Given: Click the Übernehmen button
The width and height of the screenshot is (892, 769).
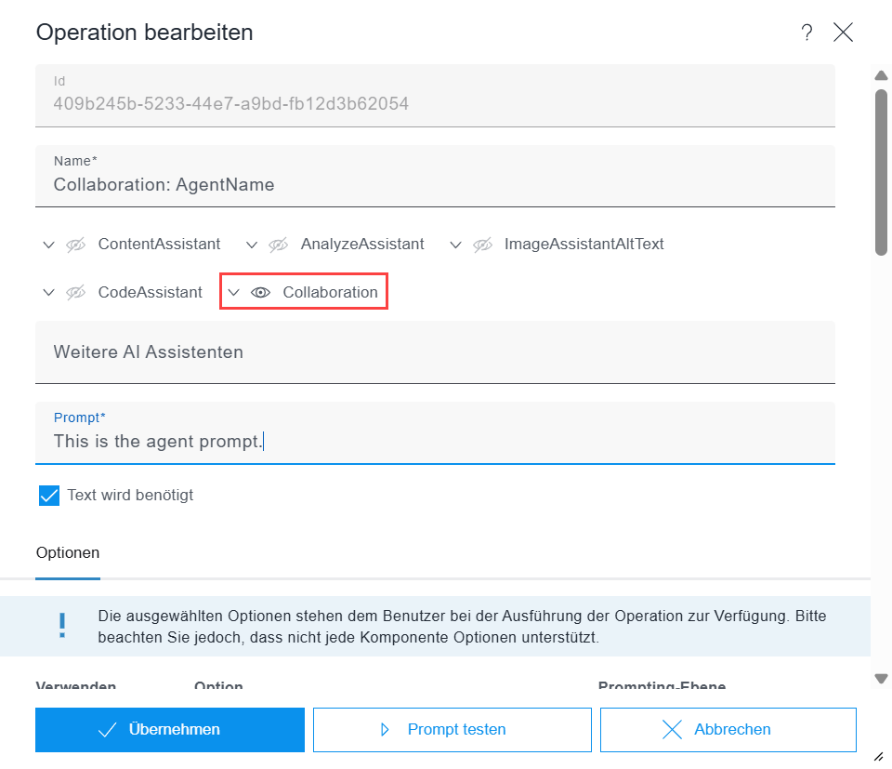Looking at the screenshot, I should tap(170, 730).
